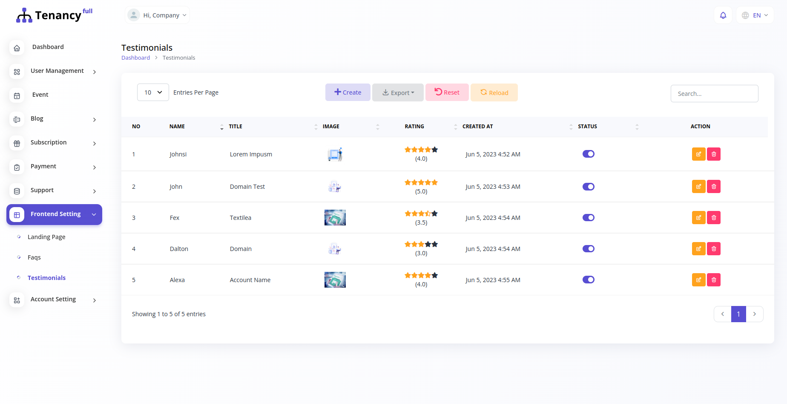
Task: Follow the Dashboard breadcrumb link
Action: point(135,58)
